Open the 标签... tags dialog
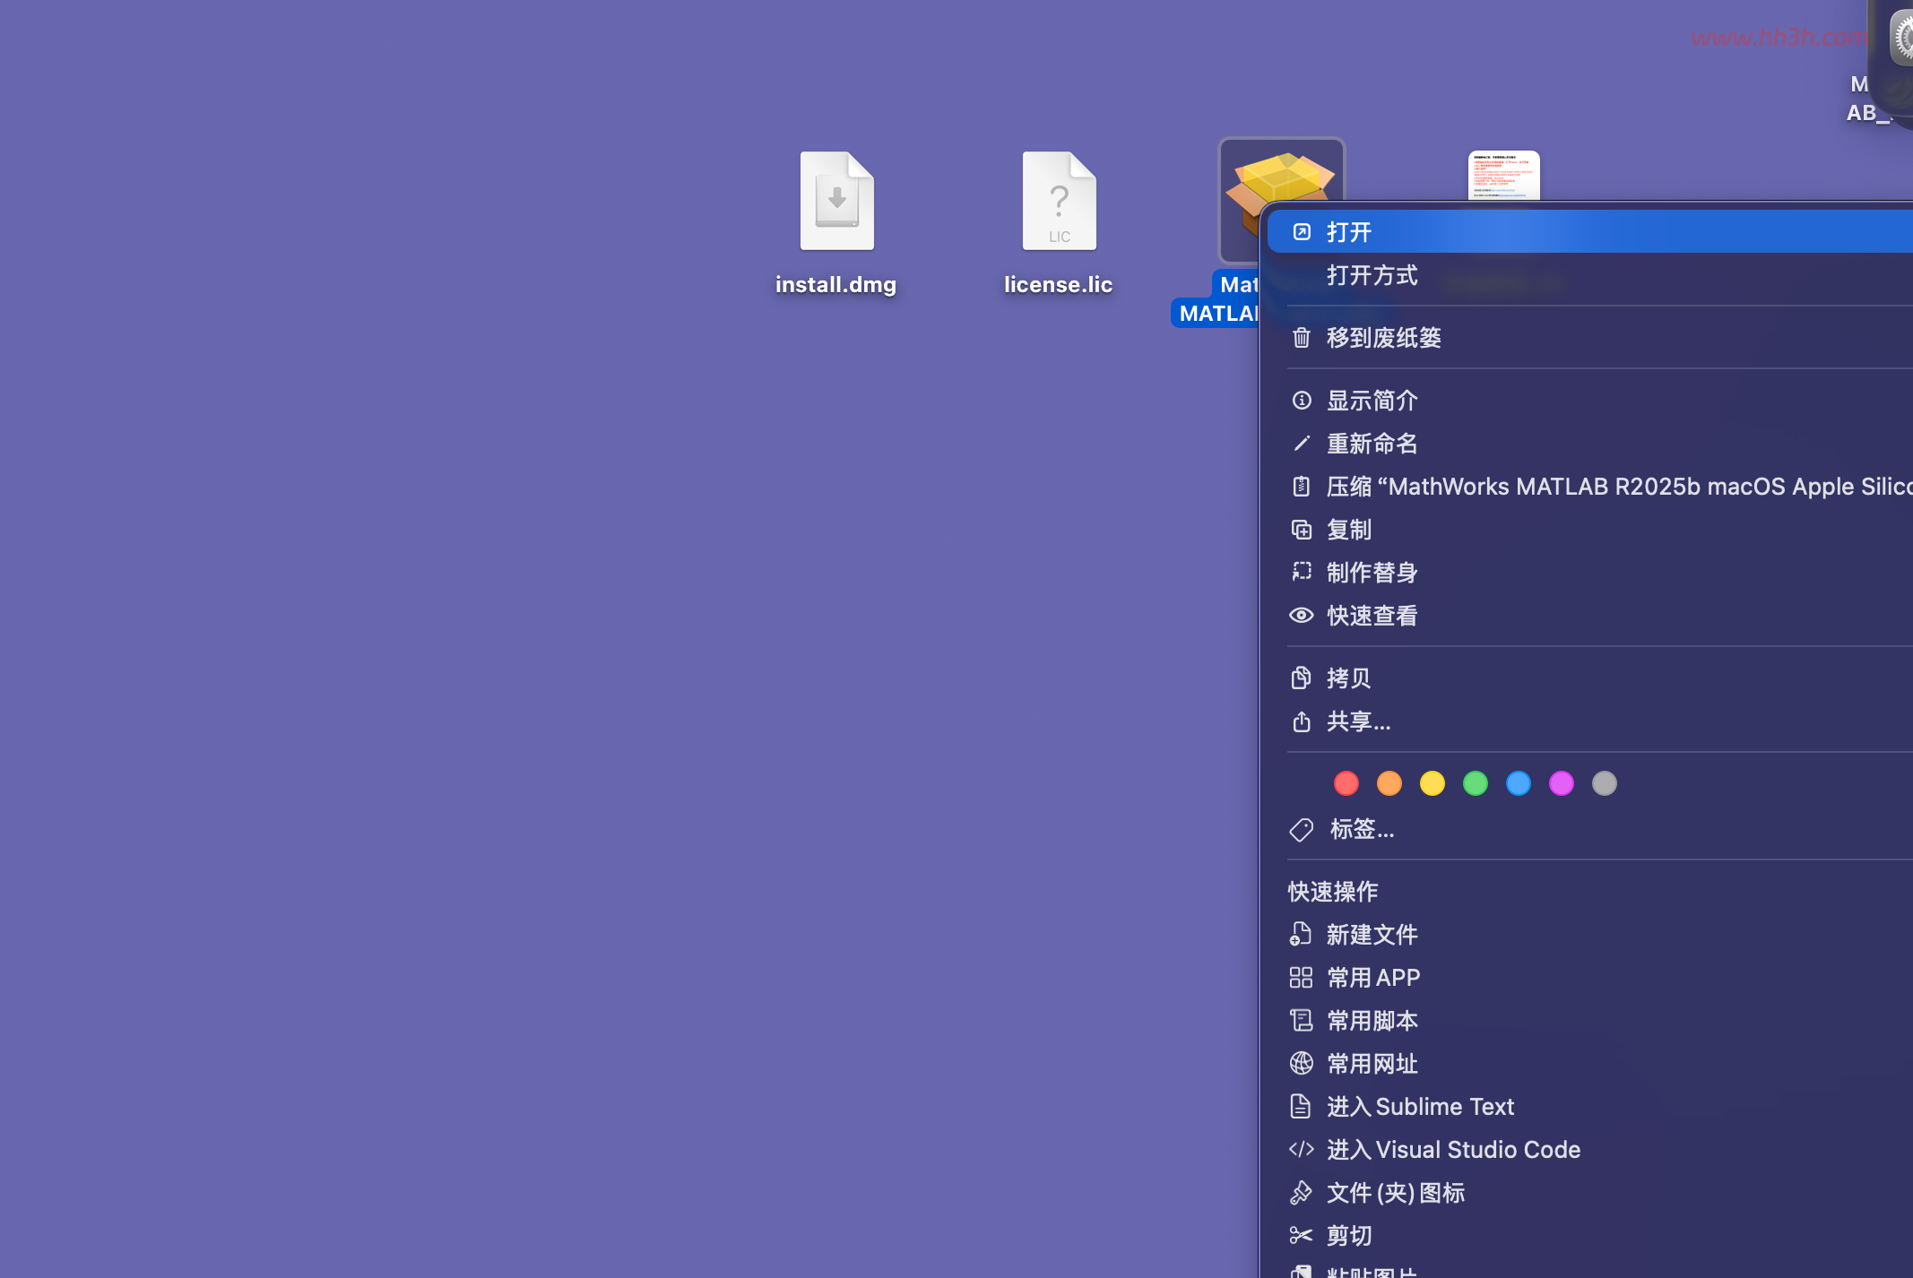The height and width of the screenshot is (1278, 1913). [x=1590, y=830]
